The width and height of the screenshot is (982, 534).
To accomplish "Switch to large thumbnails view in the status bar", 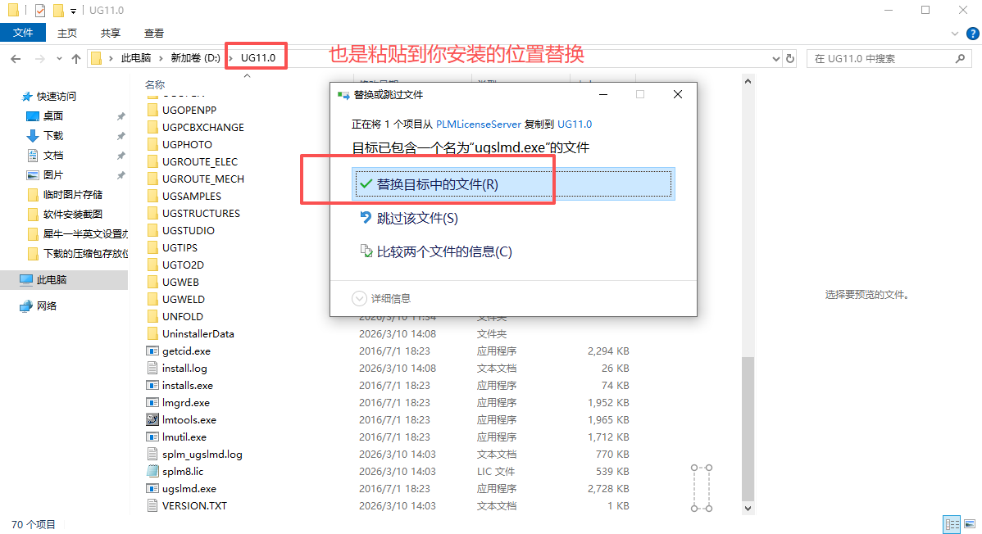I will pos(969,524).
